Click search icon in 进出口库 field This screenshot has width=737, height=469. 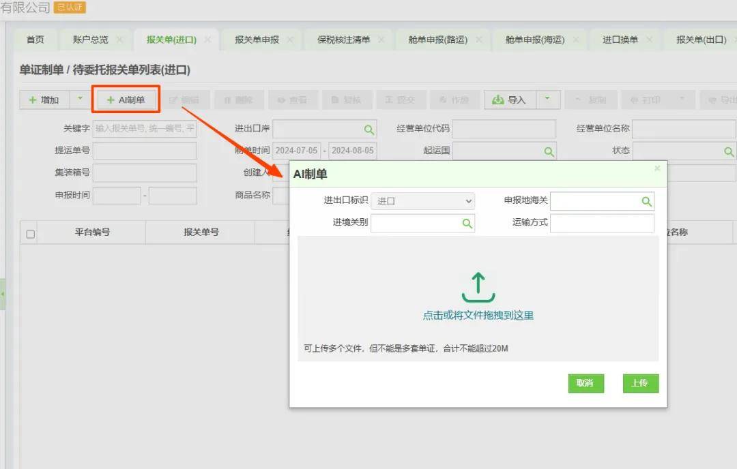(369, 130)
